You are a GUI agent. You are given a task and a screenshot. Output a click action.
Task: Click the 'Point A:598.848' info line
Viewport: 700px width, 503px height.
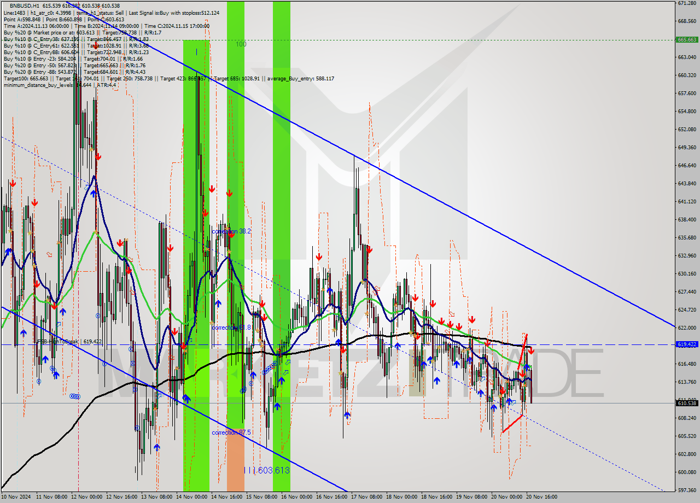pos(64,19)
